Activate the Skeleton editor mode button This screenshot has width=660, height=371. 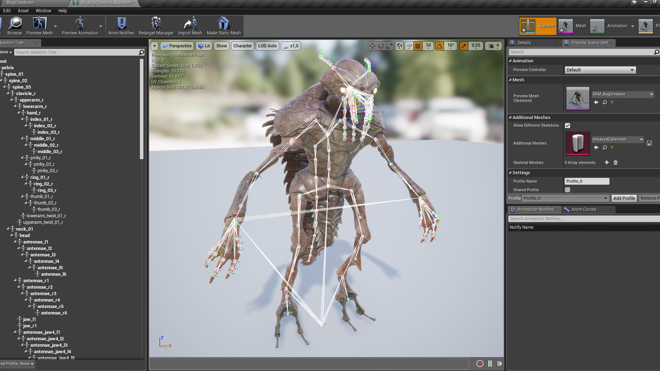(x=538, y=26)
